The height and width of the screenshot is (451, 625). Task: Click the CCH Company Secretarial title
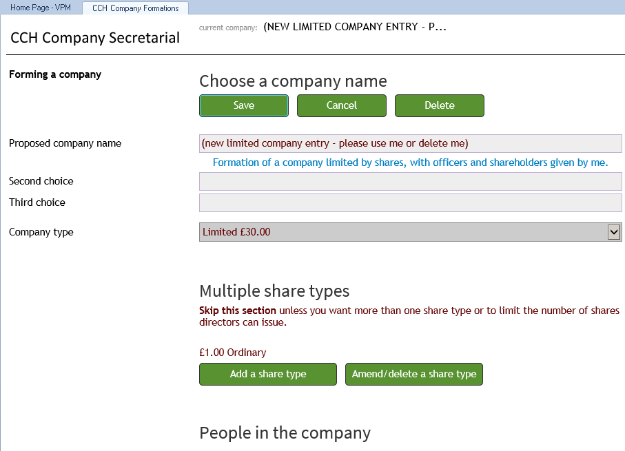tap(95, 38)
